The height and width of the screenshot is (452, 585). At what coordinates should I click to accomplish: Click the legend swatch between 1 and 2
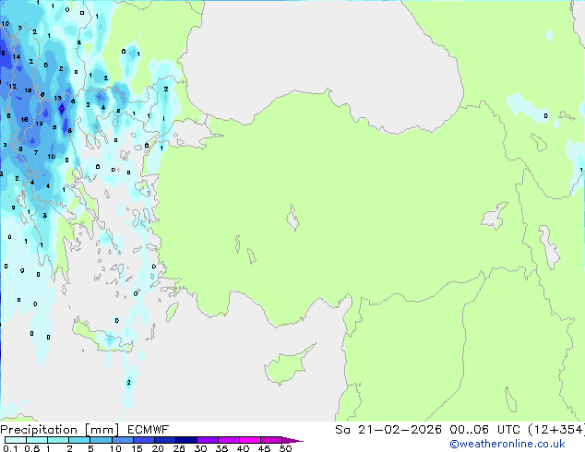(x=58, y=440)
